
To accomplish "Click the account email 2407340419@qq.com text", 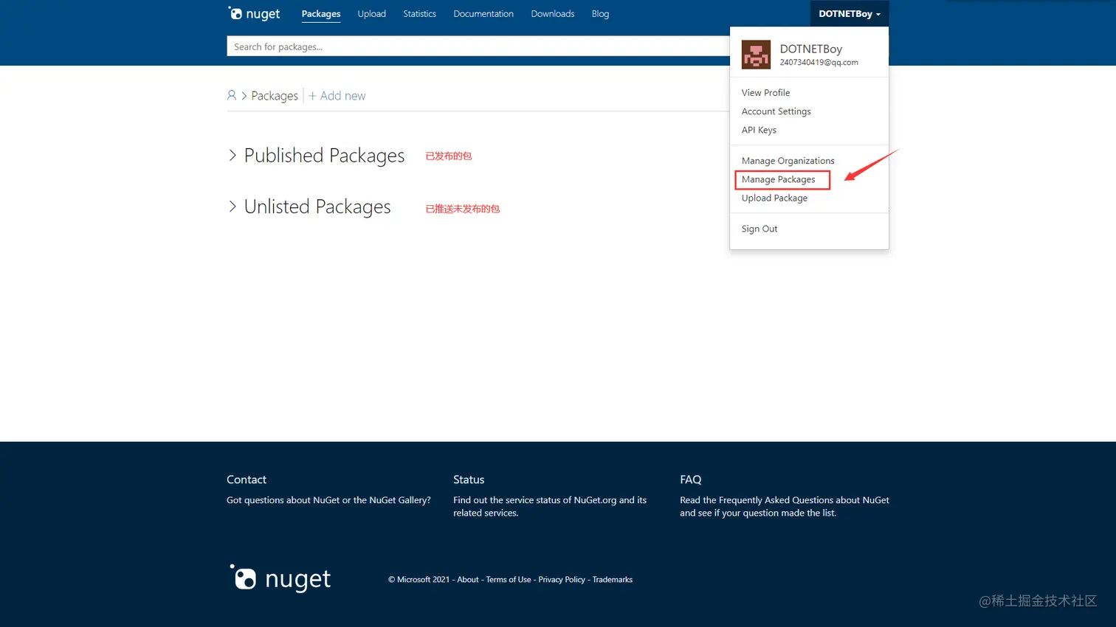I will click(x=819, y=63).
